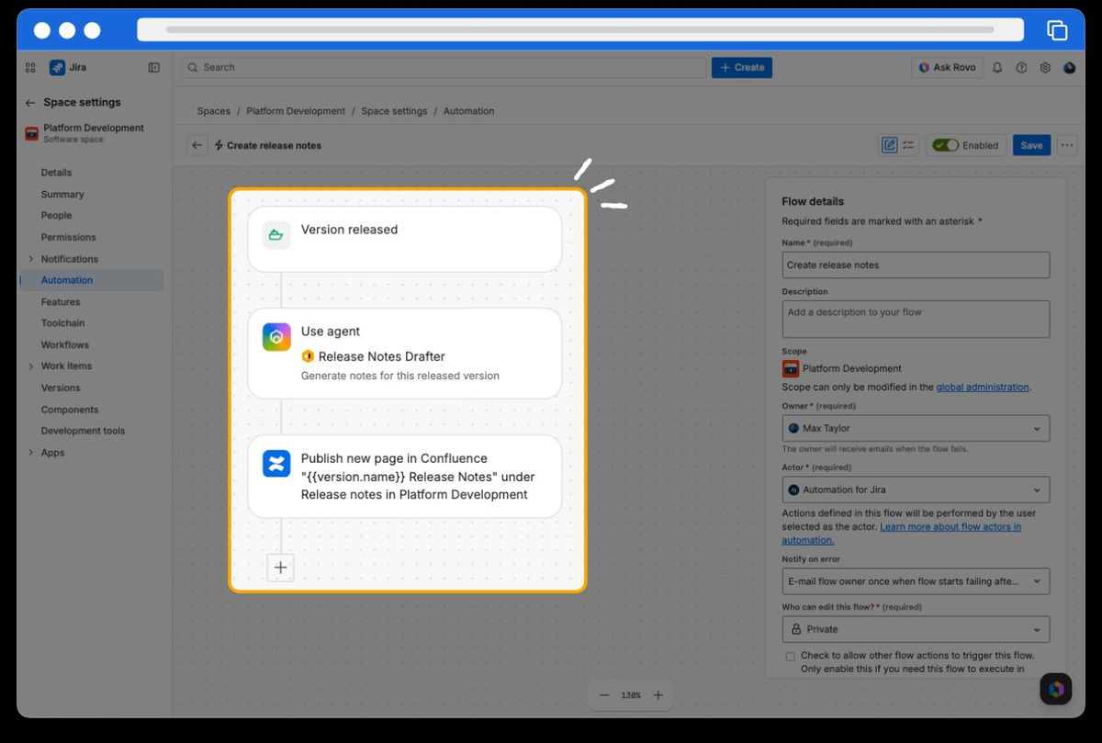Click the Create button
This screenshot has width=1102, height=743.
(742, 67)
